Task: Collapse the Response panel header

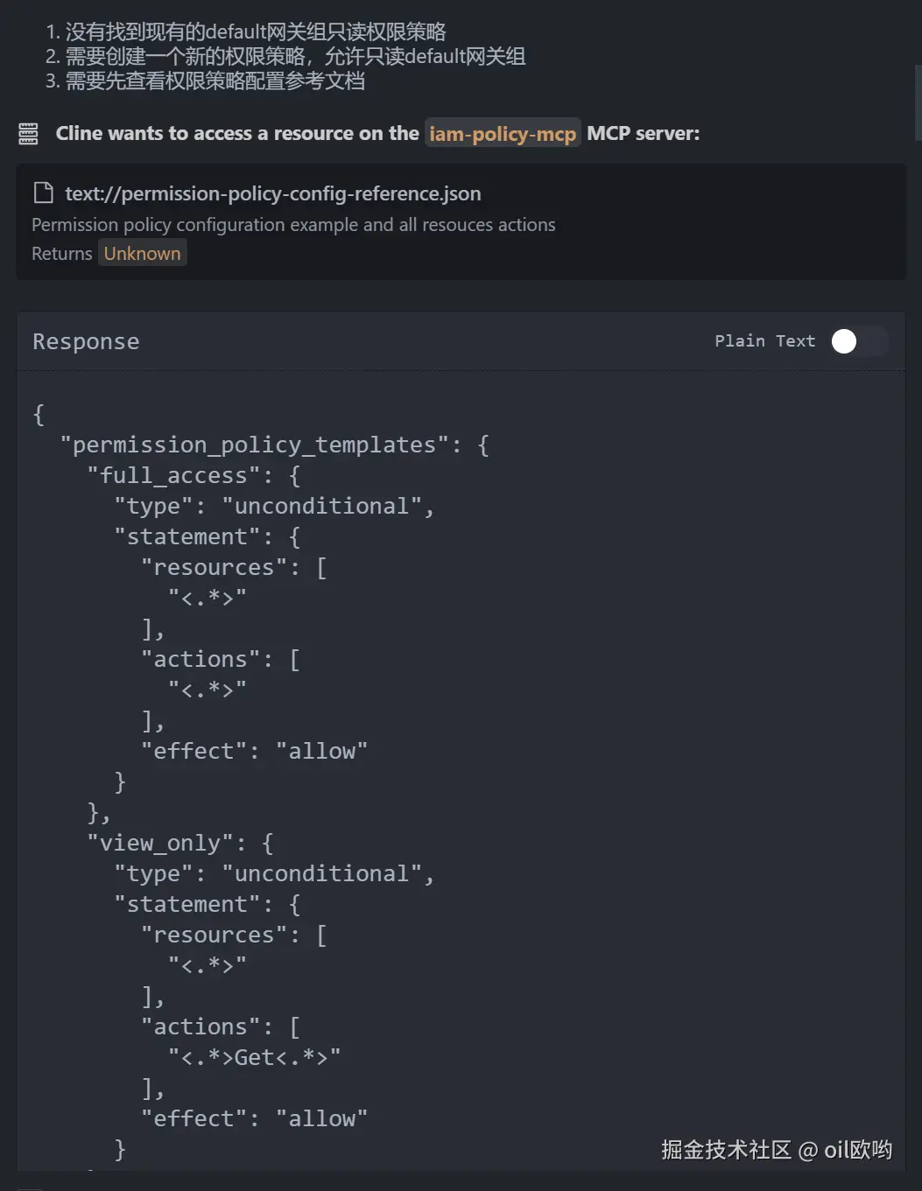Action: tap(86, 341)
